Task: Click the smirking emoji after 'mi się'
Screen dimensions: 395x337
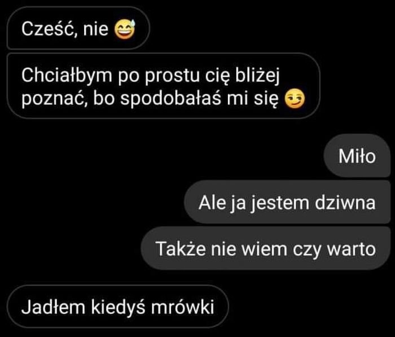Action: 295,99
